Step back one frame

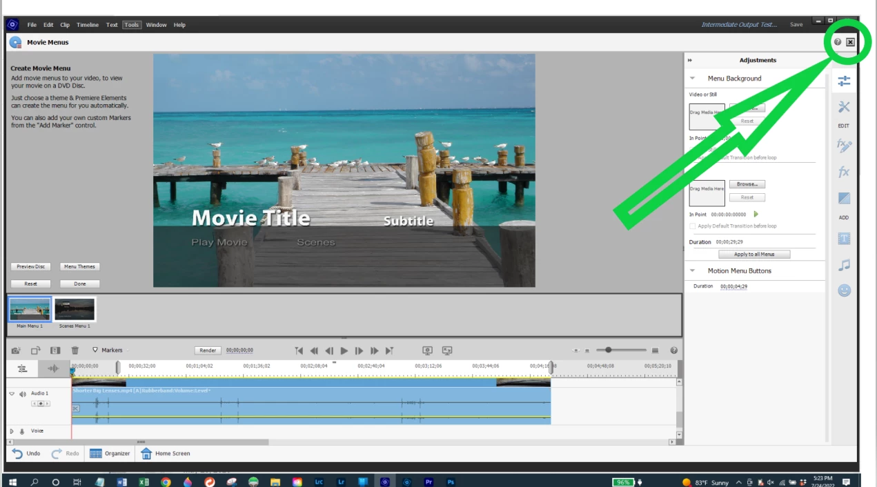[x=329, y=350]
